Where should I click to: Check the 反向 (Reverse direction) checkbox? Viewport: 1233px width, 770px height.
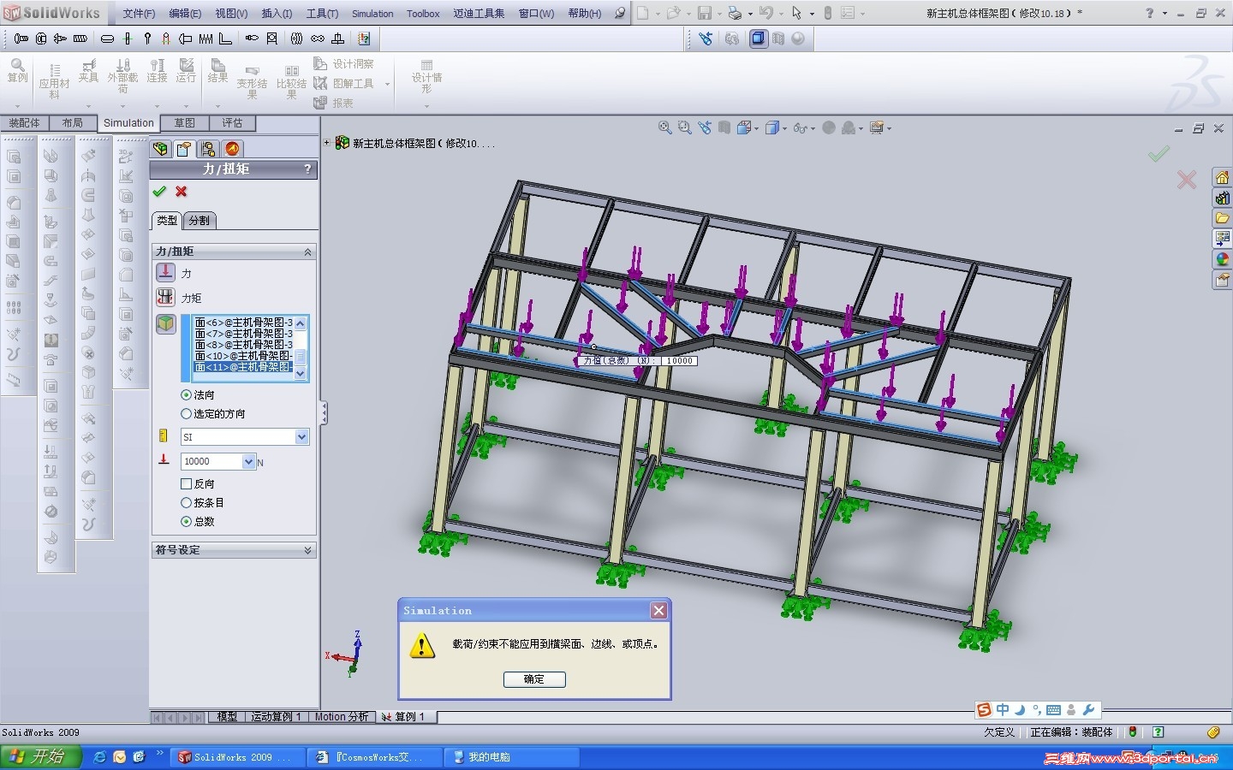(x=186, y=484)
